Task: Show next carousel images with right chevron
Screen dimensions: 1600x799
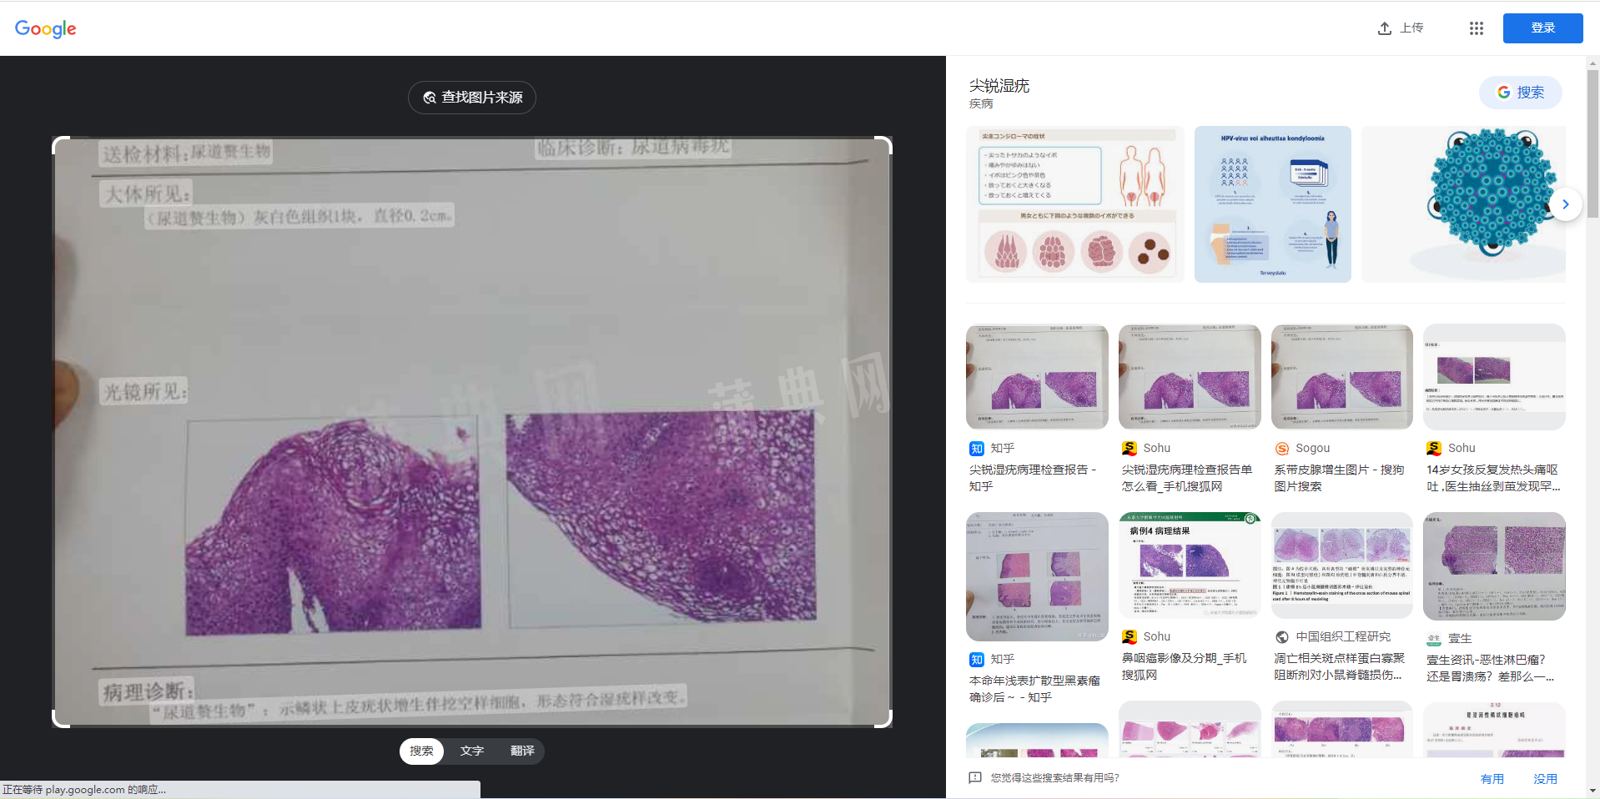Action: 1566,204
